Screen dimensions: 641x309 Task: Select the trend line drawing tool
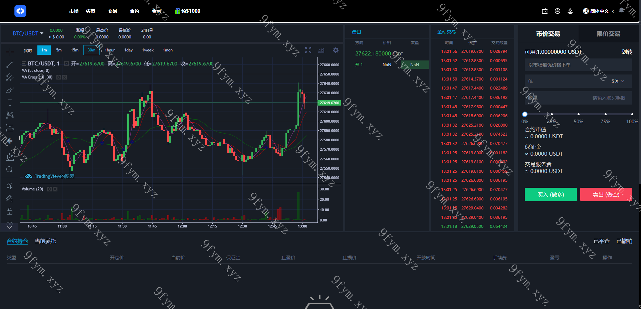click(10, 64)
